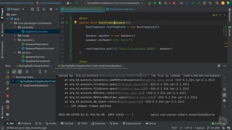Viewport: 232px width, 130px height.
Task: Click the Store.java:136 stack trace link
Action: 130,102
